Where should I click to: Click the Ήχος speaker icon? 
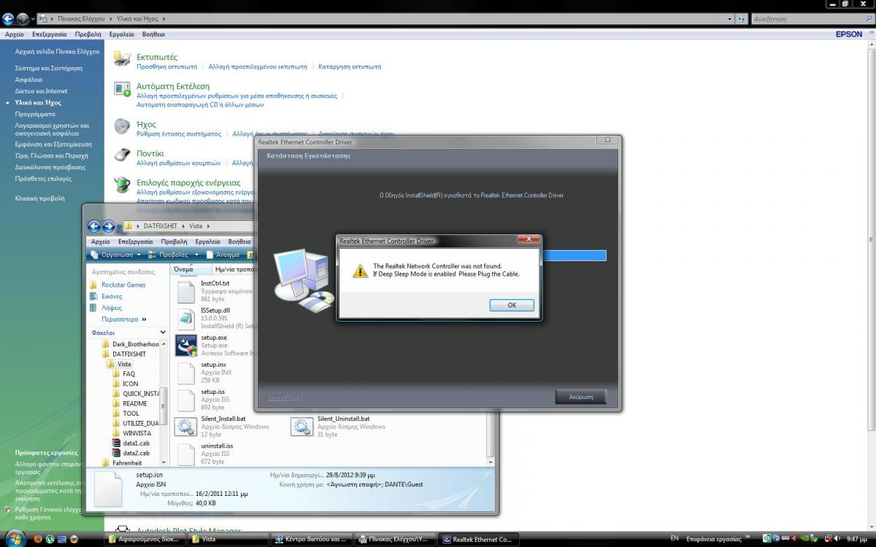tap(123, 127)
